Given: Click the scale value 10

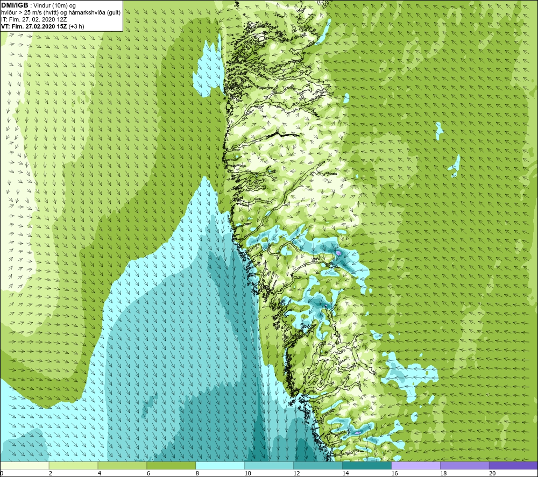Looking at the screenshot, I should (x=247, y=473).
